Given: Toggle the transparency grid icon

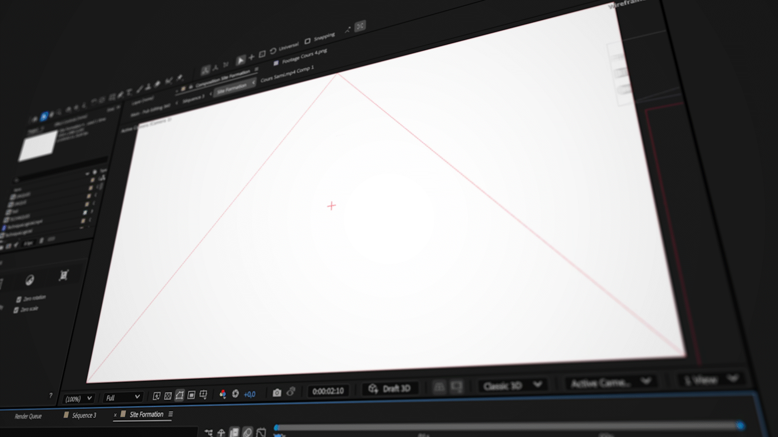Looking at the screenshot, I should (168, 396).
